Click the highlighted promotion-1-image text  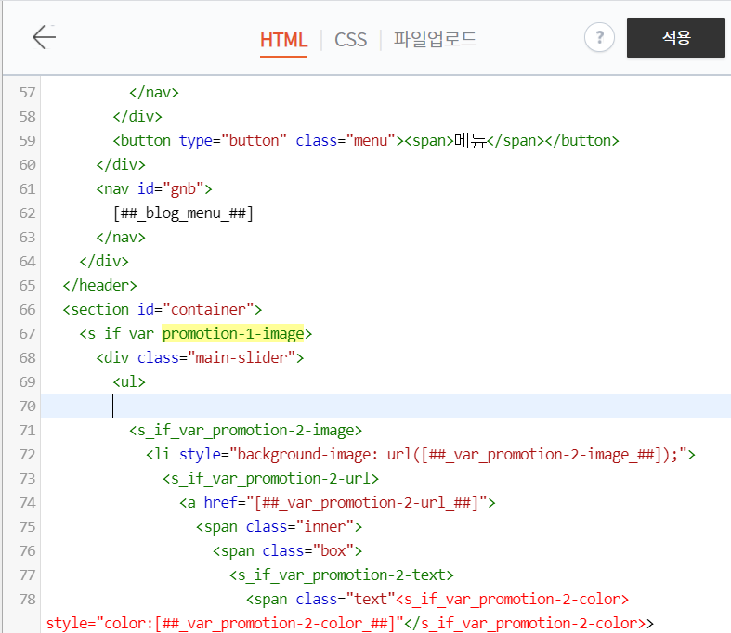[233, 334]
